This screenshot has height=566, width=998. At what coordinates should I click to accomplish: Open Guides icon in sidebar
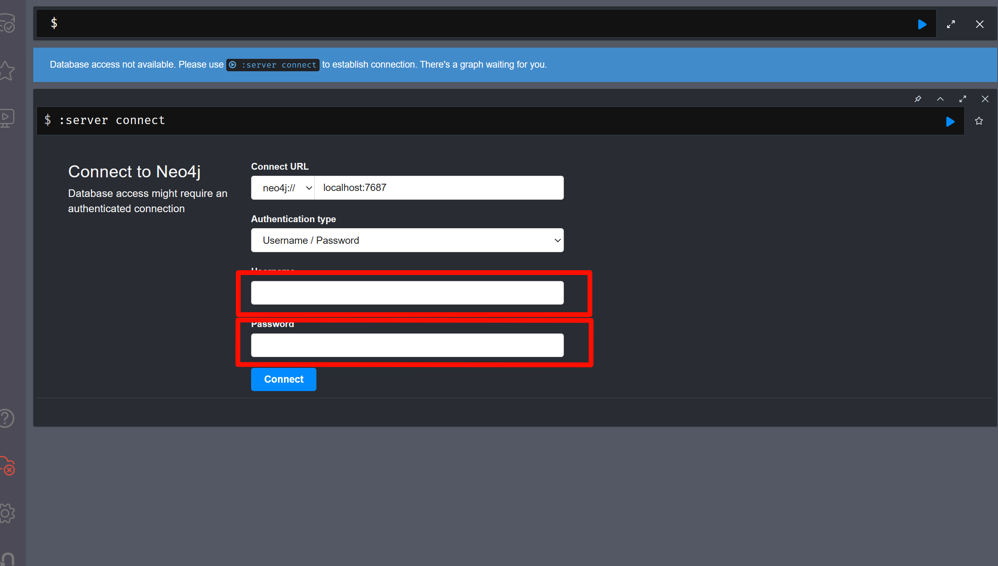point(6,118)
